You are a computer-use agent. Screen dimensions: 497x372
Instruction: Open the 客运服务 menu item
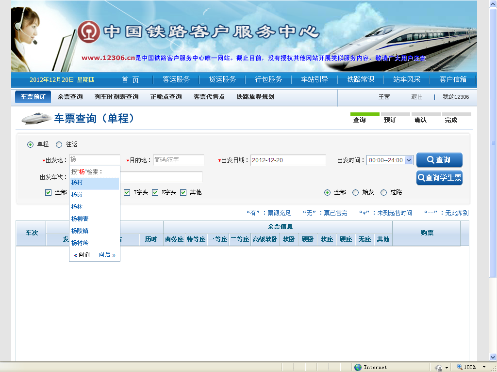point(176,79)
